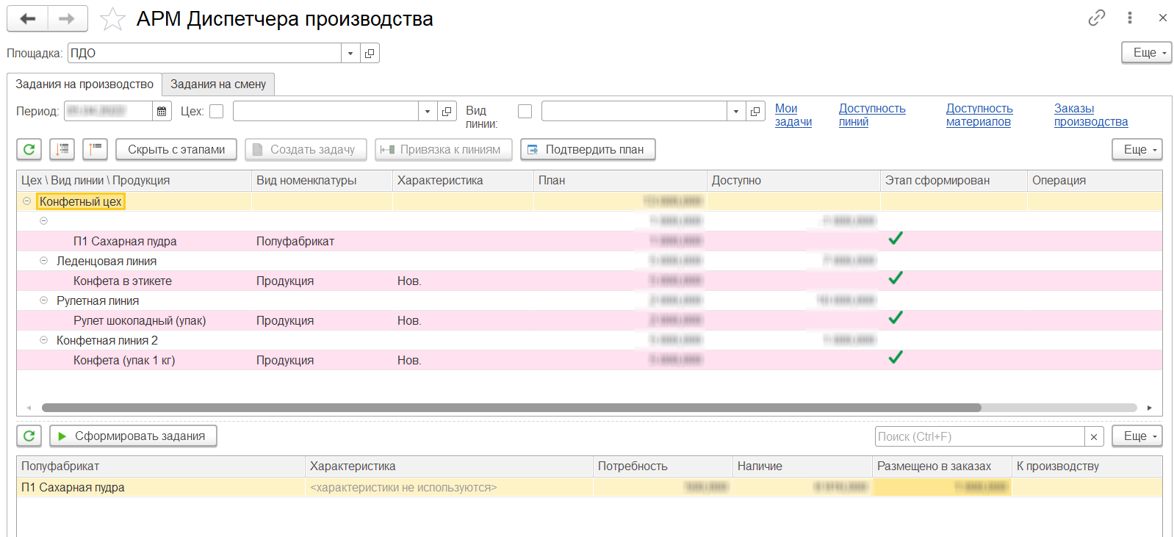Collapse the Леденцовая линия group

(43, 261)
